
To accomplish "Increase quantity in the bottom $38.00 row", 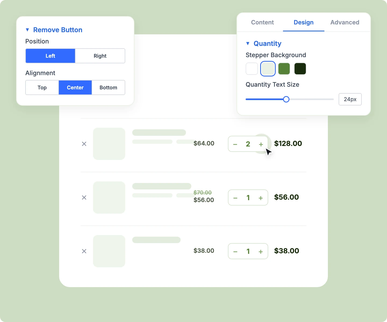I will pos(261,252).
